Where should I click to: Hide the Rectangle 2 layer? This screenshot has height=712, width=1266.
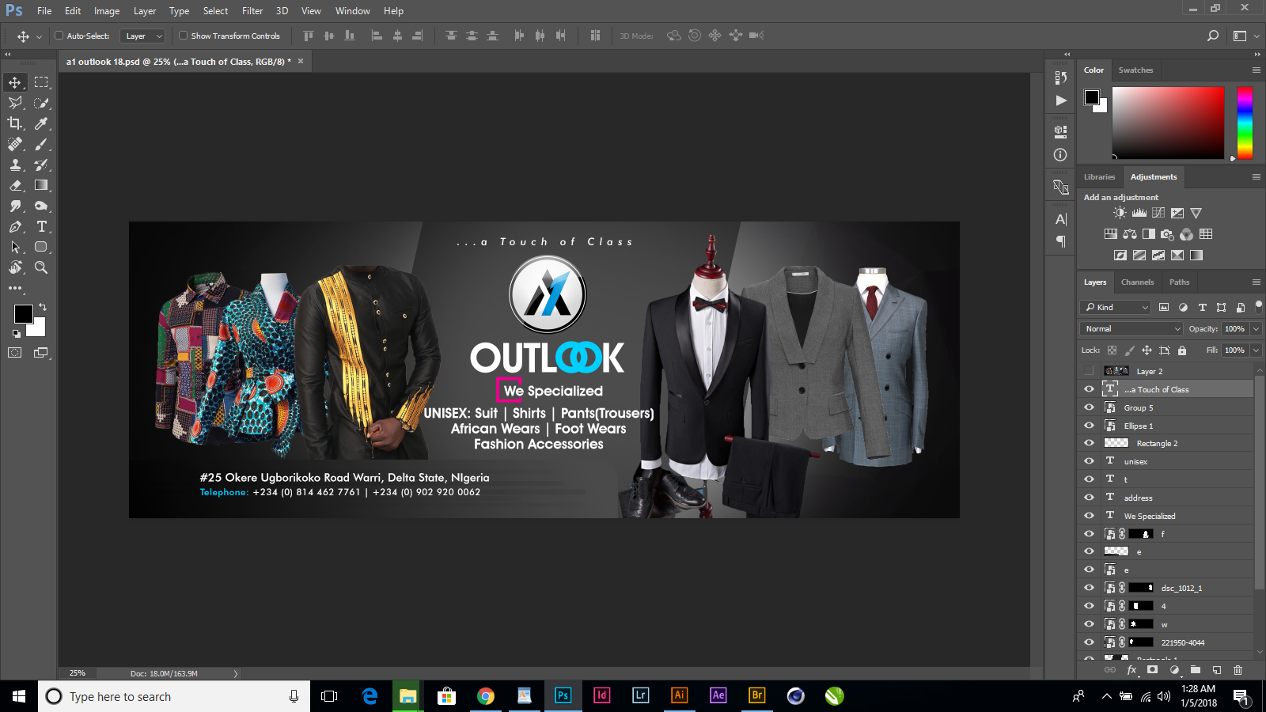click(x=1090, y=443)
